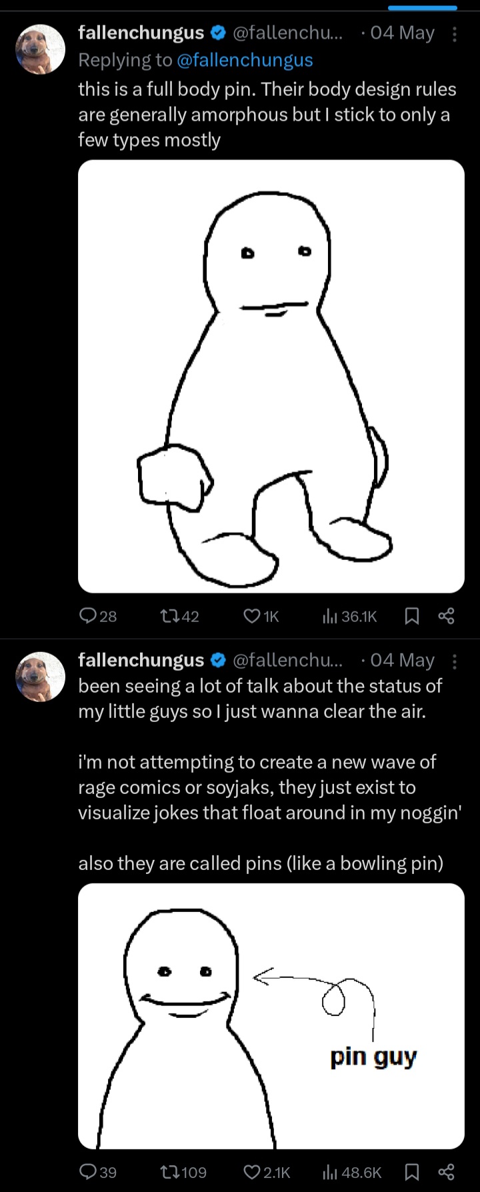Open fallenchungus profile avatar on second tweet
480x1192 pixels.
40,677
